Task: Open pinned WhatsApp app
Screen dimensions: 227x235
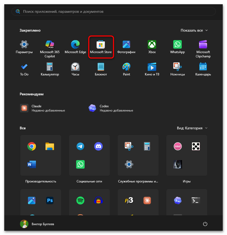Action: tap(178, 47)
